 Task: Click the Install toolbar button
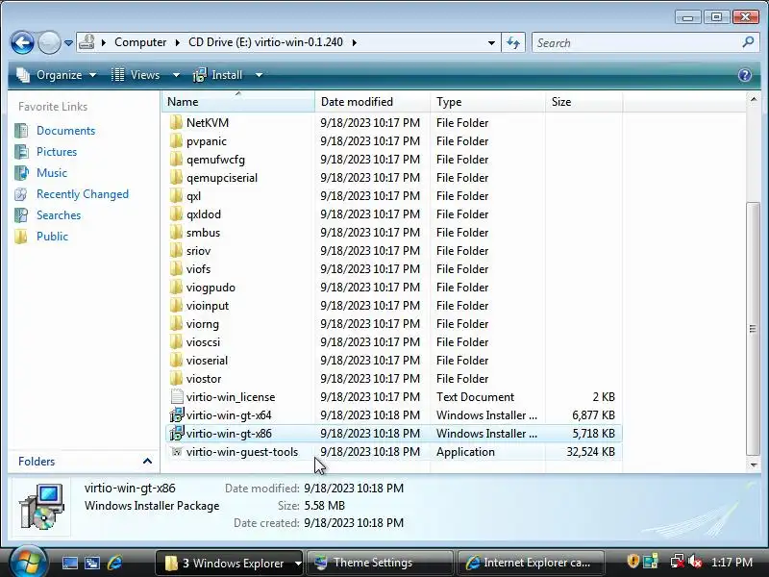pyautogui.click(x=218, y=75)
